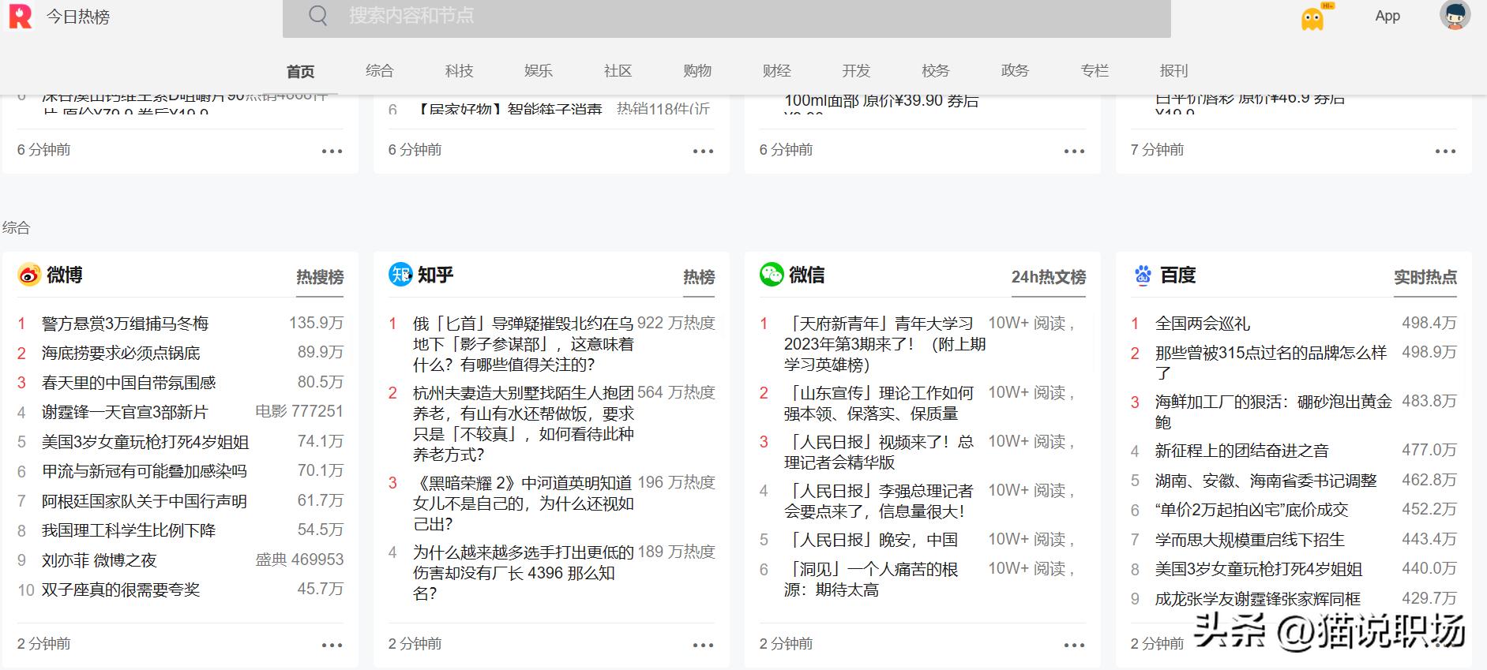Open Zhihu question about 杭州夫妻造大别墅
Viewport: 1487px width, 670px height.
click(x=523, y=424)
